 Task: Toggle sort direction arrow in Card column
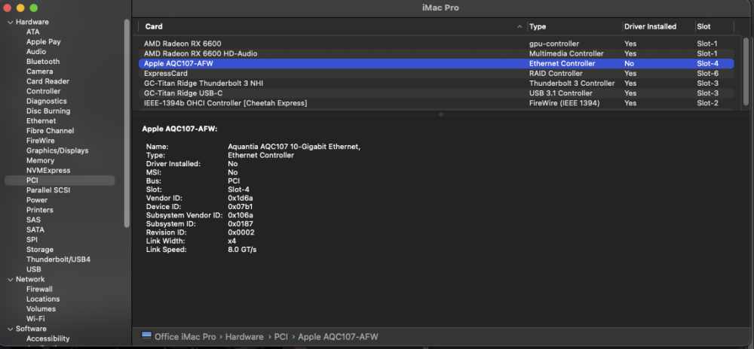click(x=520, y=27)
